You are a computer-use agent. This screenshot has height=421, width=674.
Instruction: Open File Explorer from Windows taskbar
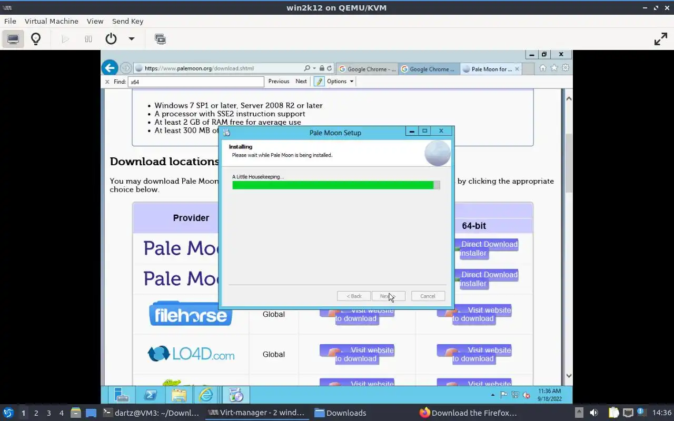coord(179,395)
